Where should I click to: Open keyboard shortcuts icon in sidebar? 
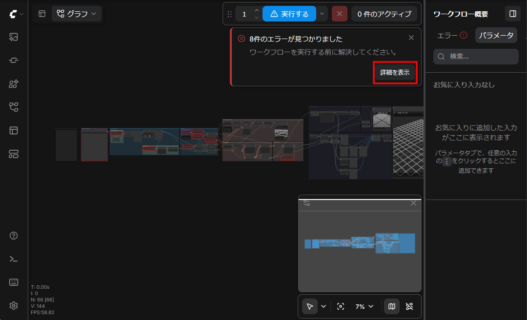pos(14,282)
